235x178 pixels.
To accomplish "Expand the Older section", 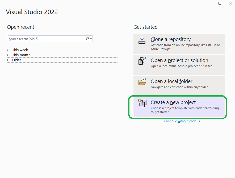I will [7, 60].
